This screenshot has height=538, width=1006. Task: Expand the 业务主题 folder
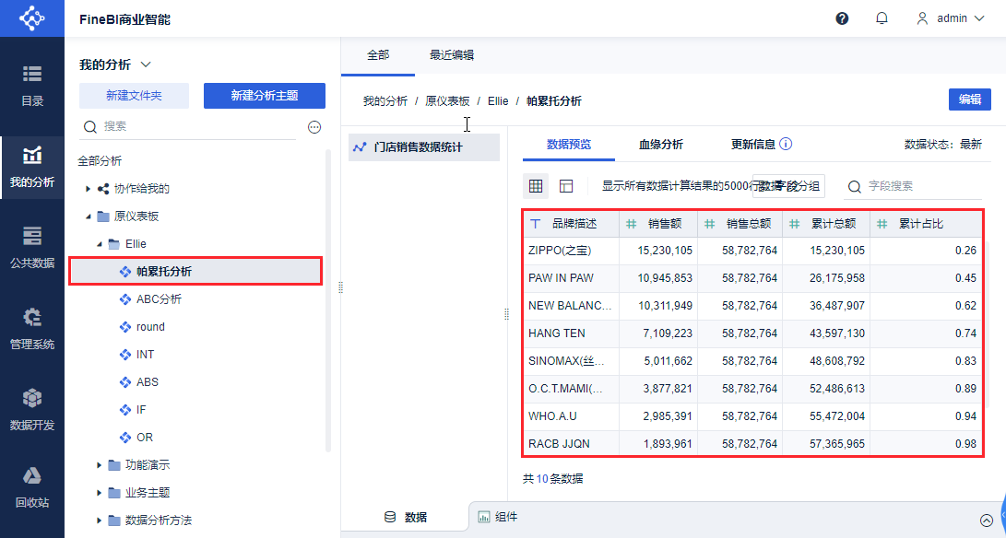(x=100, y=493)
